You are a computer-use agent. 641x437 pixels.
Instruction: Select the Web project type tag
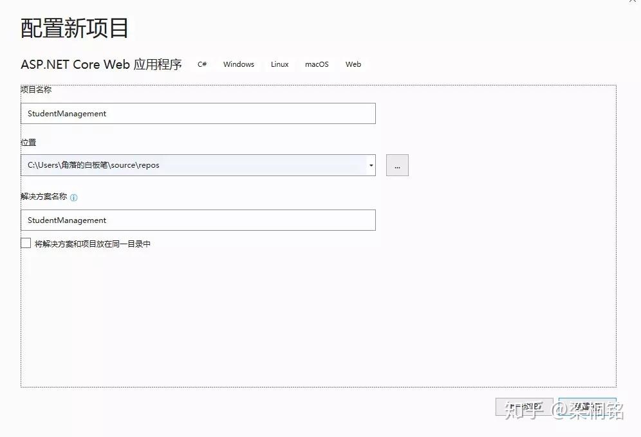click(353, 64)
